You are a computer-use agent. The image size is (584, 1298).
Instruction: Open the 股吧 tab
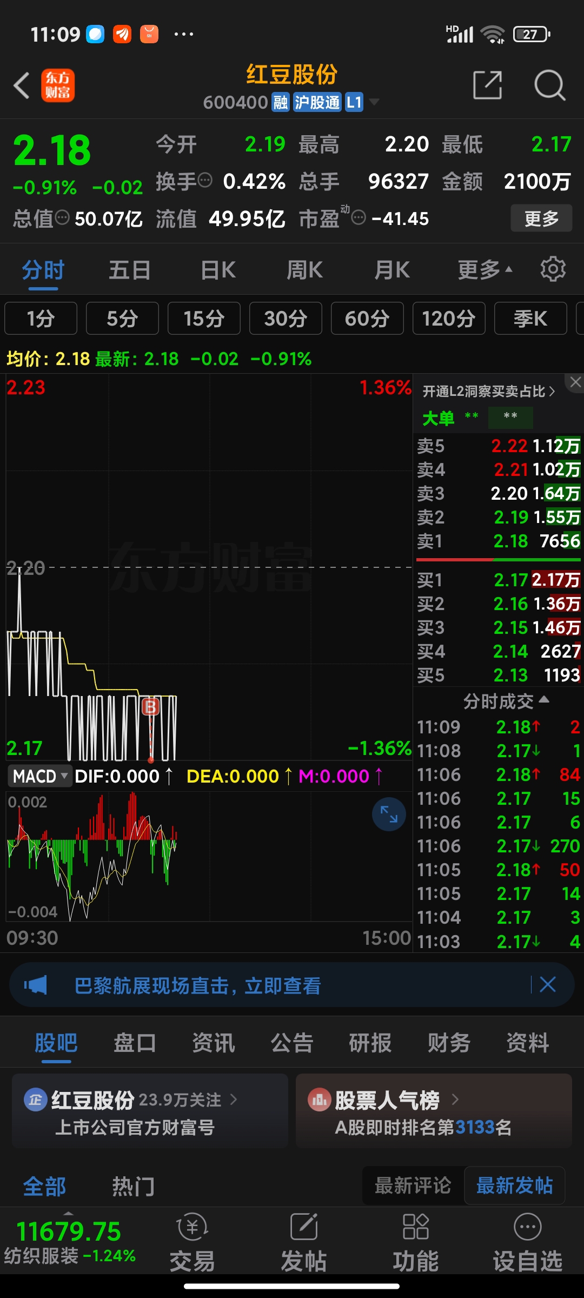[56, 1043]
